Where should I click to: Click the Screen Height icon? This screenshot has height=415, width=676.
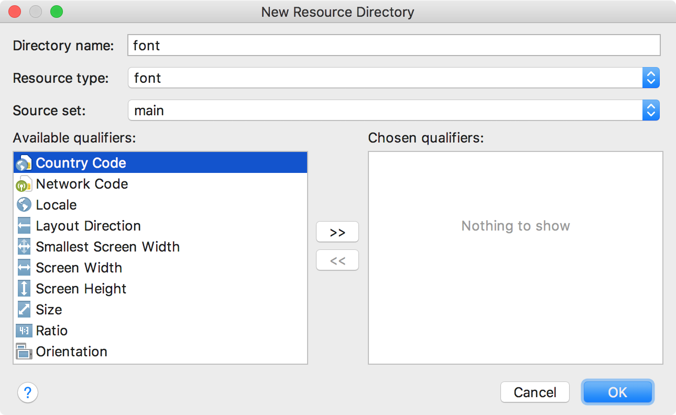pyautogui.click(x=24, y=288)
